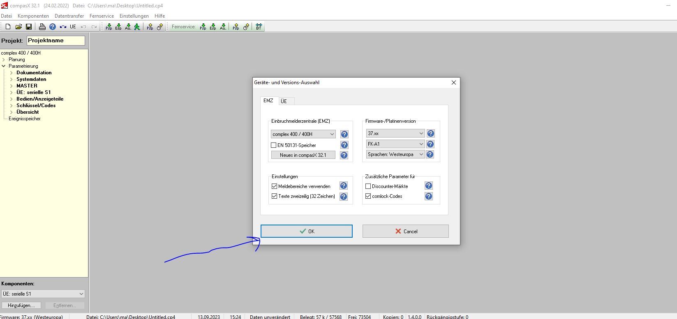Create a new file via toolbar icon
677x319 pixels.
[x=8, y=27]
